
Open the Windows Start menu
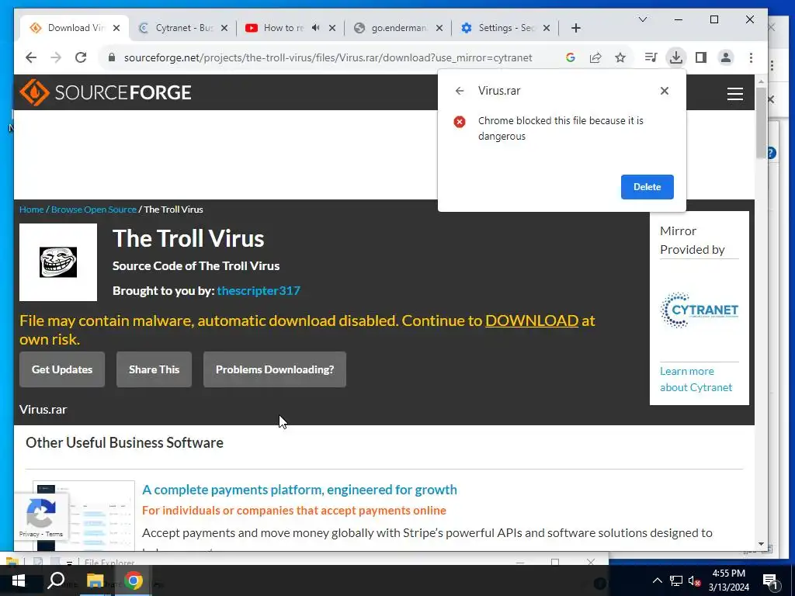[x=19, y=580]
